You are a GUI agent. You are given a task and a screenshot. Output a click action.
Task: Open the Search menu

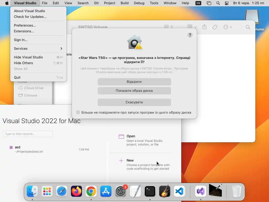point(83,3)
